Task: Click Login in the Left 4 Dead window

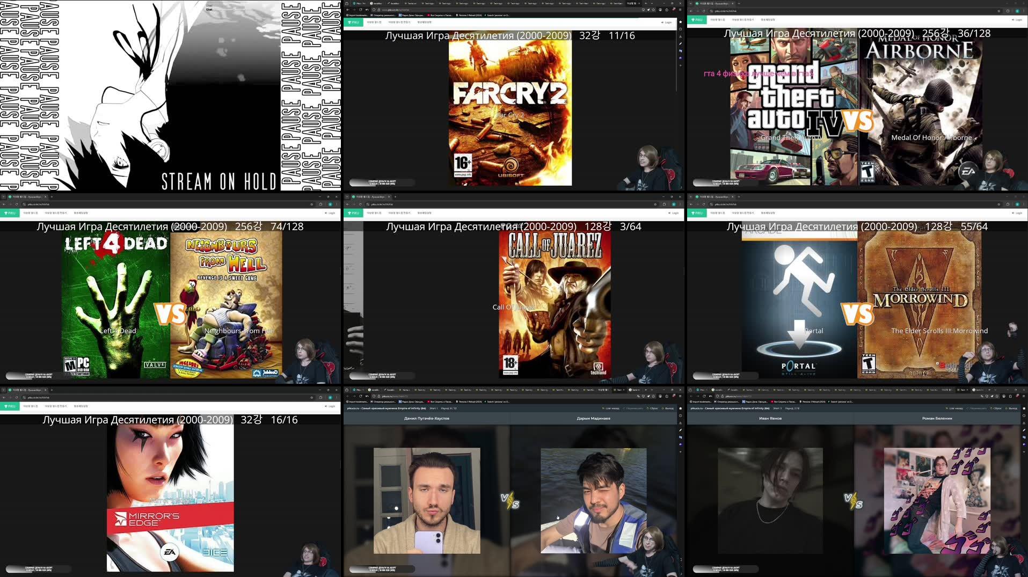Action: pyautogui.click(x=330, y=213)
